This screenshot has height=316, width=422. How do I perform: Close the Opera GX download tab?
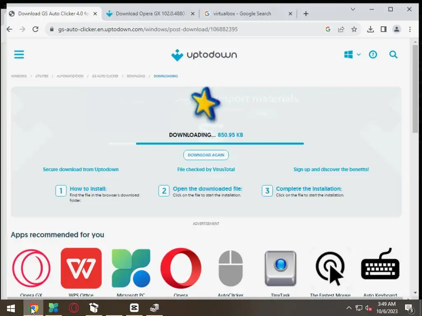point(193,14)
